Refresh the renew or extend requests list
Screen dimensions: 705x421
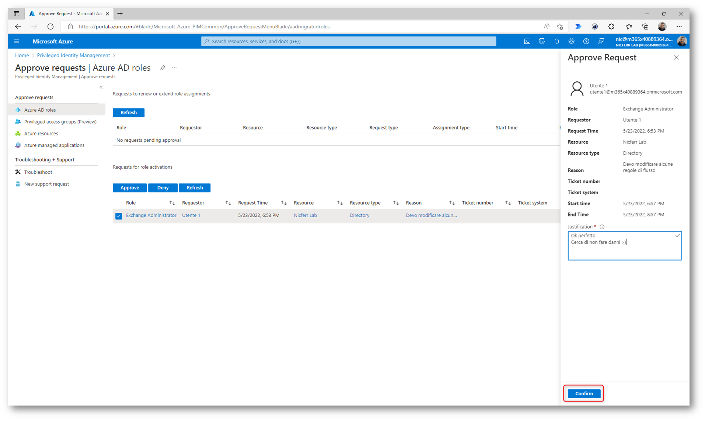129,113
